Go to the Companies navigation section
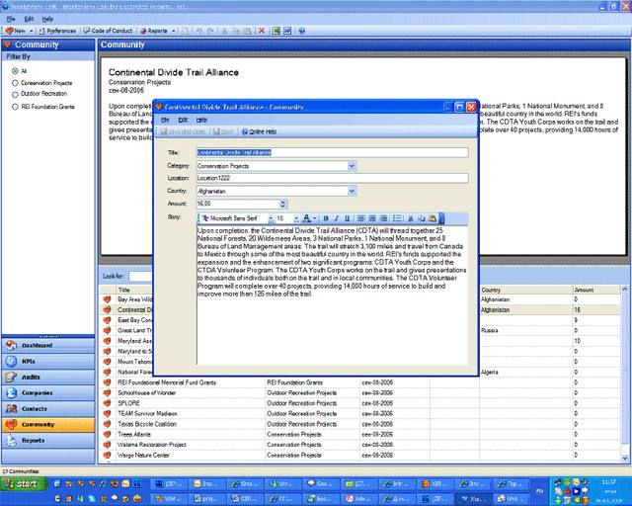This screenshot has width=632, height=506. click(48, 392)
